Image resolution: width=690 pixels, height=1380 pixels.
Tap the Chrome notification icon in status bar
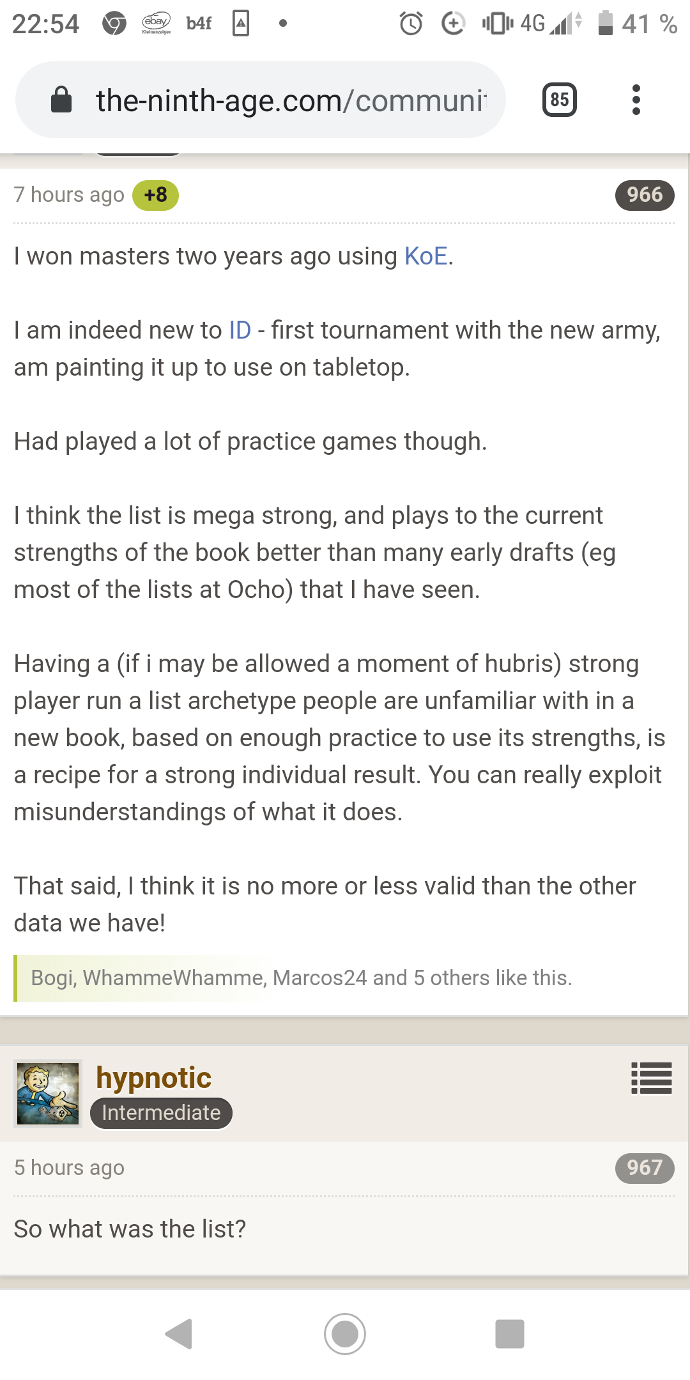[114, 24]
